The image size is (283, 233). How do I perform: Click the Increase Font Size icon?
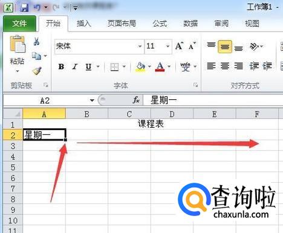click(179, 46)
